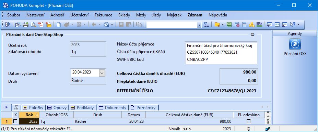Click the middle window layout icon
This screenshot has width=318, height=132.
[277, 25]
